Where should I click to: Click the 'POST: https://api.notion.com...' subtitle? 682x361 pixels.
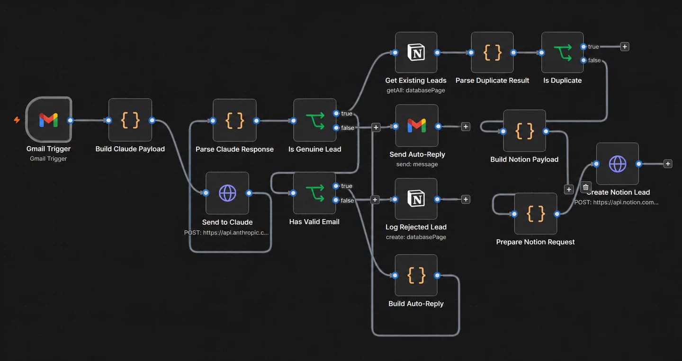[617, 202]
